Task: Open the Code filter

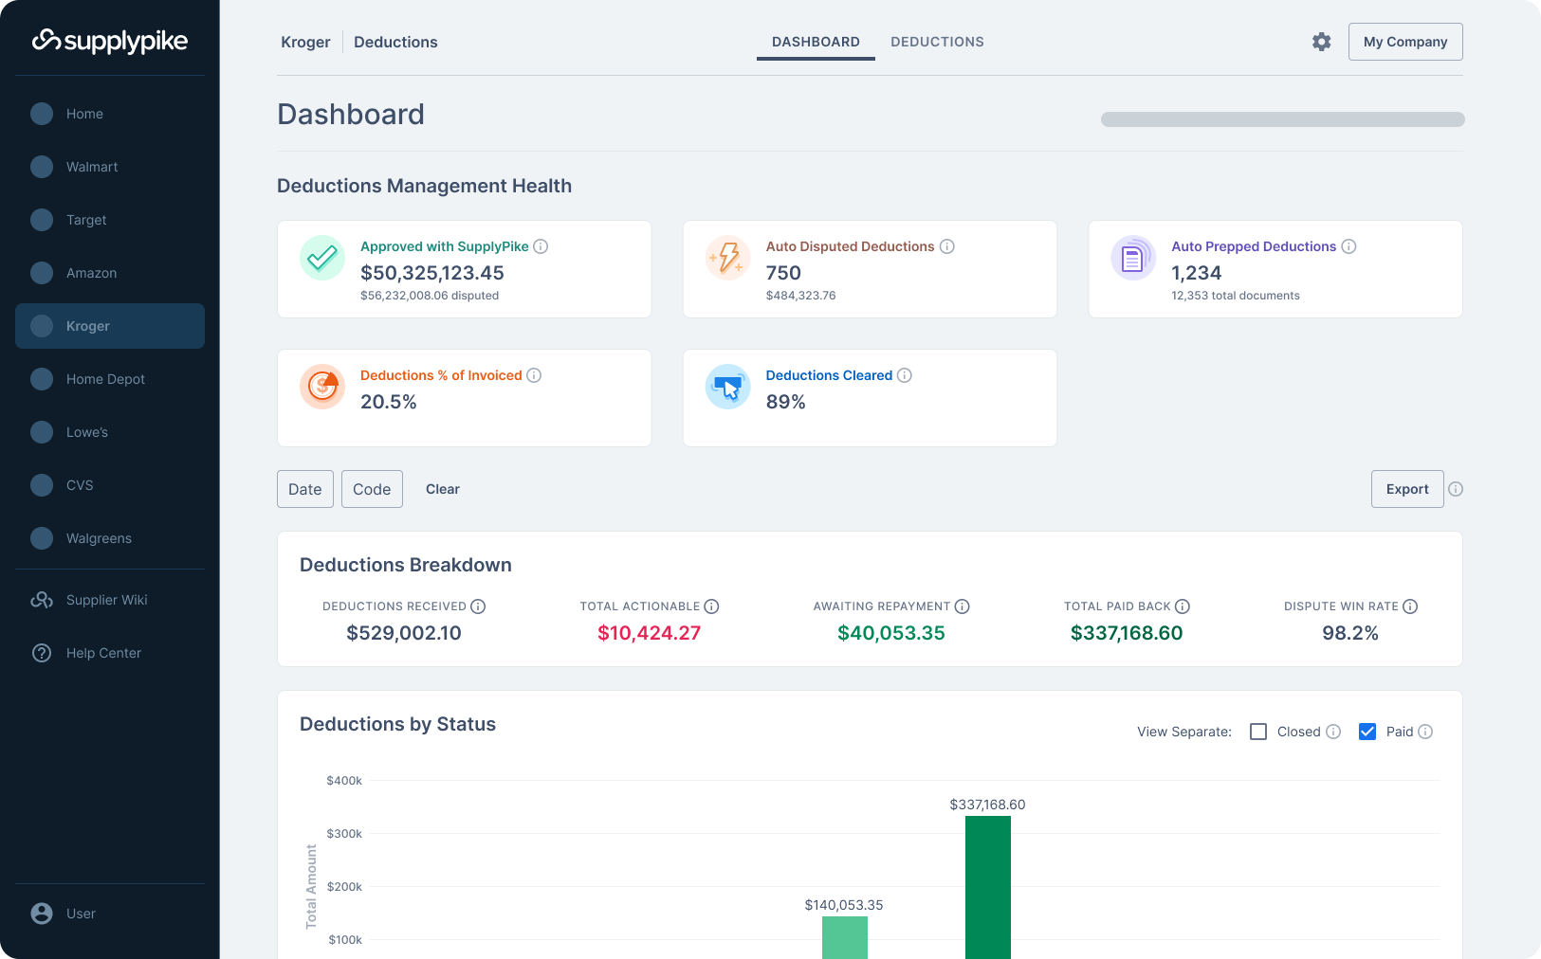Action: click(372, 489)
